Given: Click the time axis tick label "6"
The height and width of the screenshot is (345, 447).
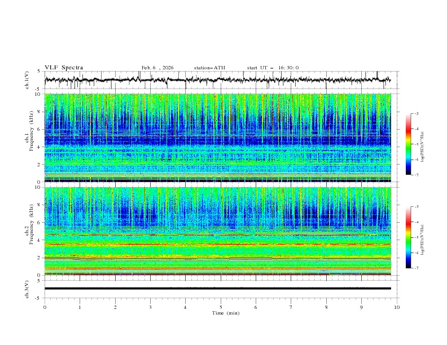Looking at the screenshot, I should click(x=256, y=307).
